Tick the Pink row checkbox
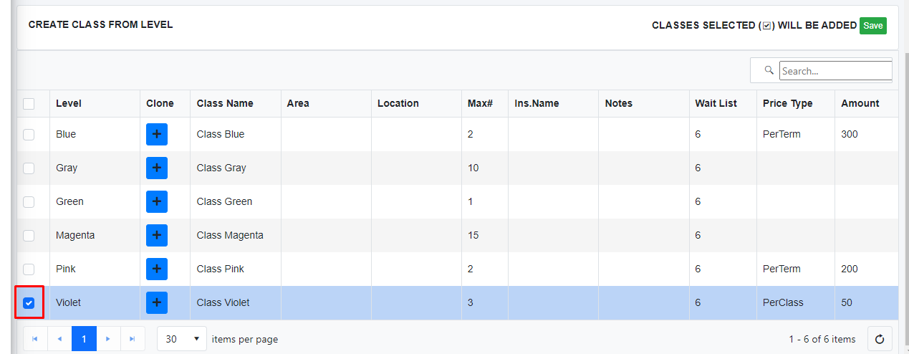 coord(29,269)
